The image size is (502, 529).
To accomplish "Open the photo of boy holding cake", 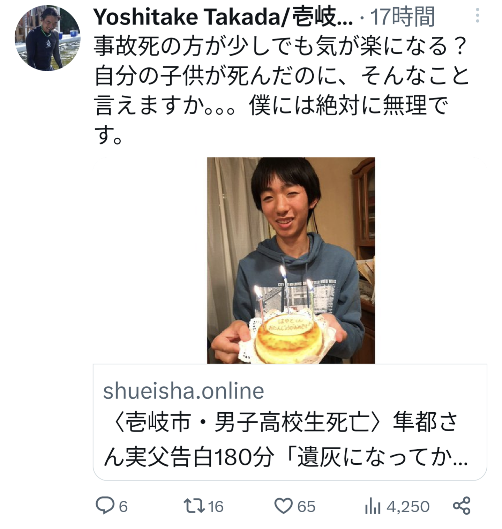I will pos(291,260).
